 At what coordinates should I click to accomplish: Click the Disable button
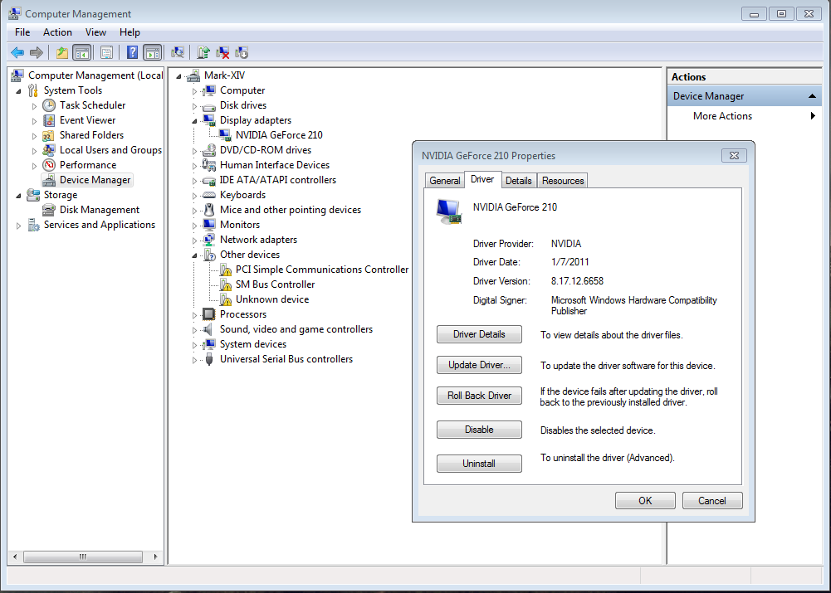coord(479,430)
